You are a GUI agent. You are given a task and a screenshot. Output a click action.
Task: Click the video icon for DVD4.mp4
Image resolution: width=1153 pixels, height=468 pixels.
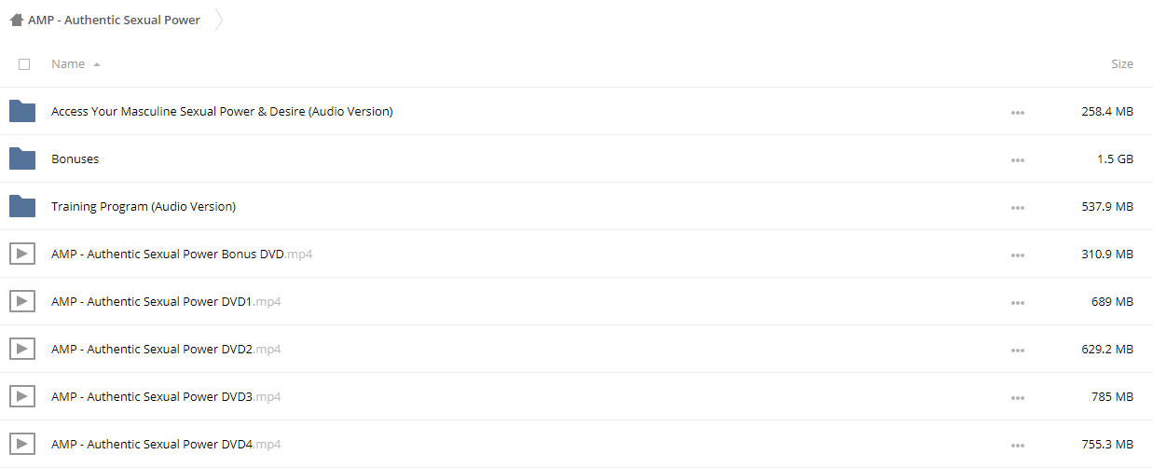tap(22, 444)
